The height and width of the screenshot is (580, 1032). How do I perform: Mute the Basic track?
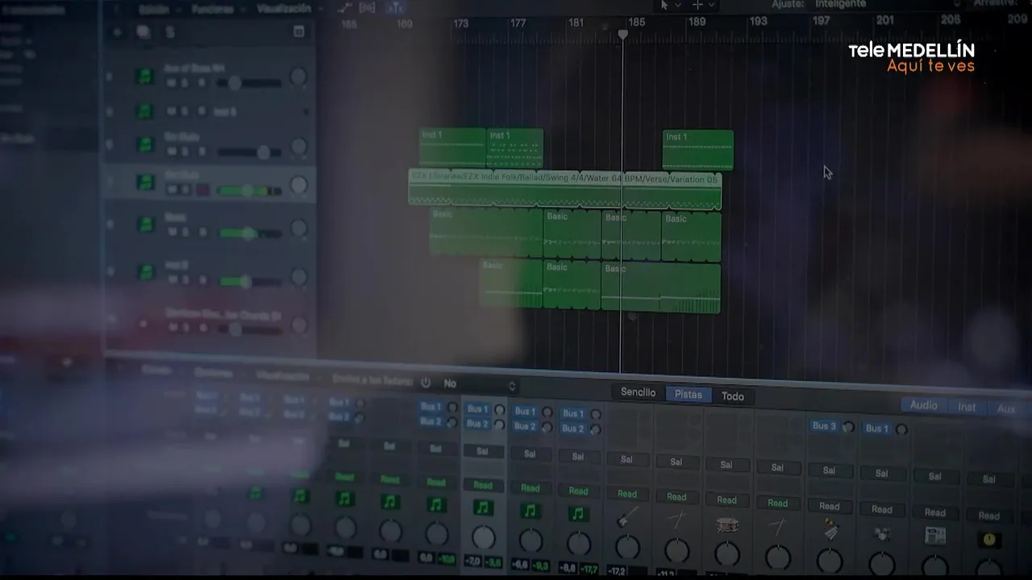[171, 232]
